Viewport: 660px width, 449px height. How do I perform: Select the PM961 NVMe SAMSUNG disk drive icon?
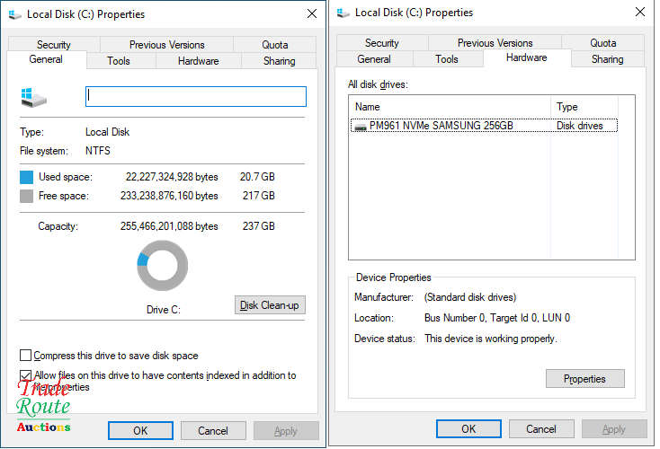coord(361,127)
